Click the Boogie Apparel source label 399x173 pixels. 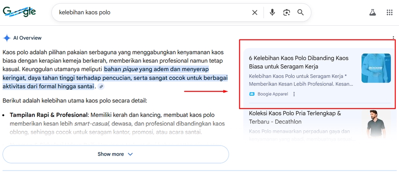272,94
